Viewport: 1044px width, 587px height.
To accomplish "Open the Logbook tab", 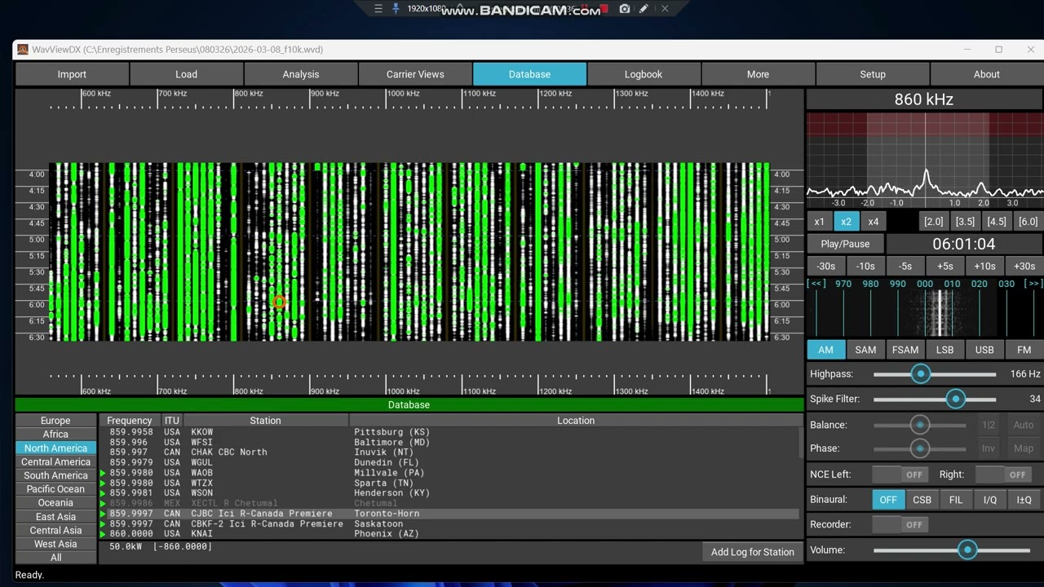I will (644, 74).
